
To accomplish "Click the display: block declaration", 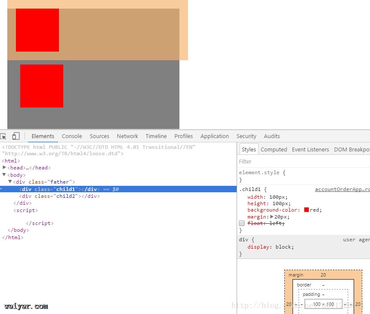I will tap(271, 247).
